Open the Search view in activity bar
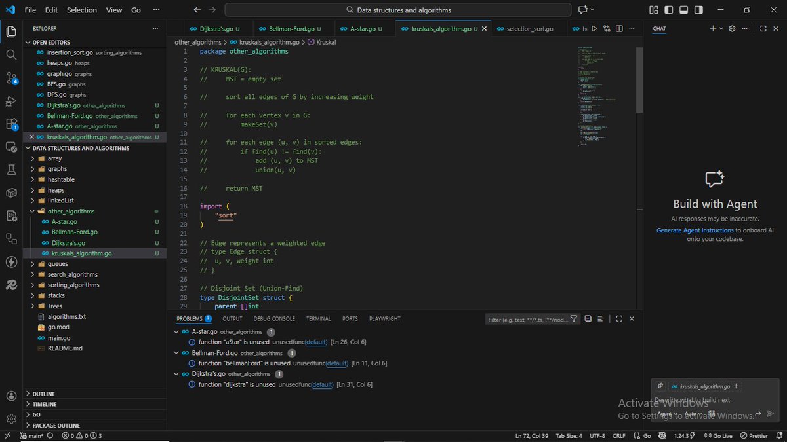The image size is (787, 442). coord(11,54)
